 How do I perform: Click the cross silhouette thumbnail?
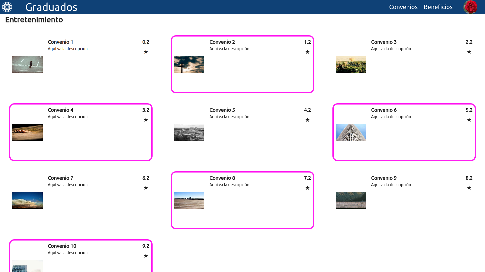(x=189, y=64)
